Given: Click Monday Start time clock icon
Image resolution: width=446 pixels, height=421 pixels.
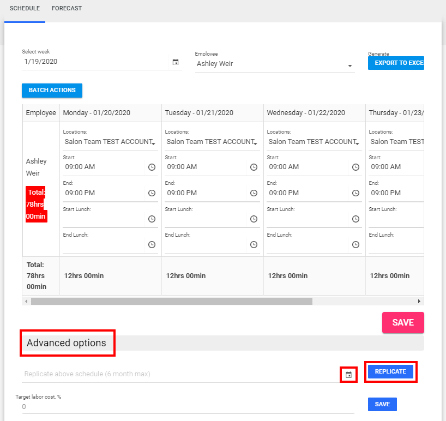Looking at the screenshot, I should [152, 167].
